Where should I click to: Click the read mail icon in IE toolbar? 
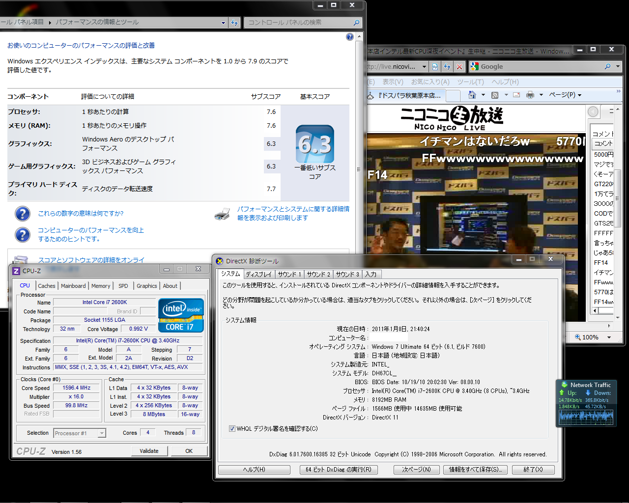pyautogui.click(x=516, y=95)
